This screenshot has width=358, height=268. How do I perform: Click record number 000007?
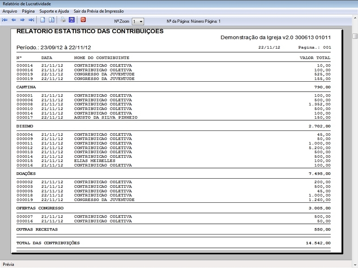pos(25,217)
